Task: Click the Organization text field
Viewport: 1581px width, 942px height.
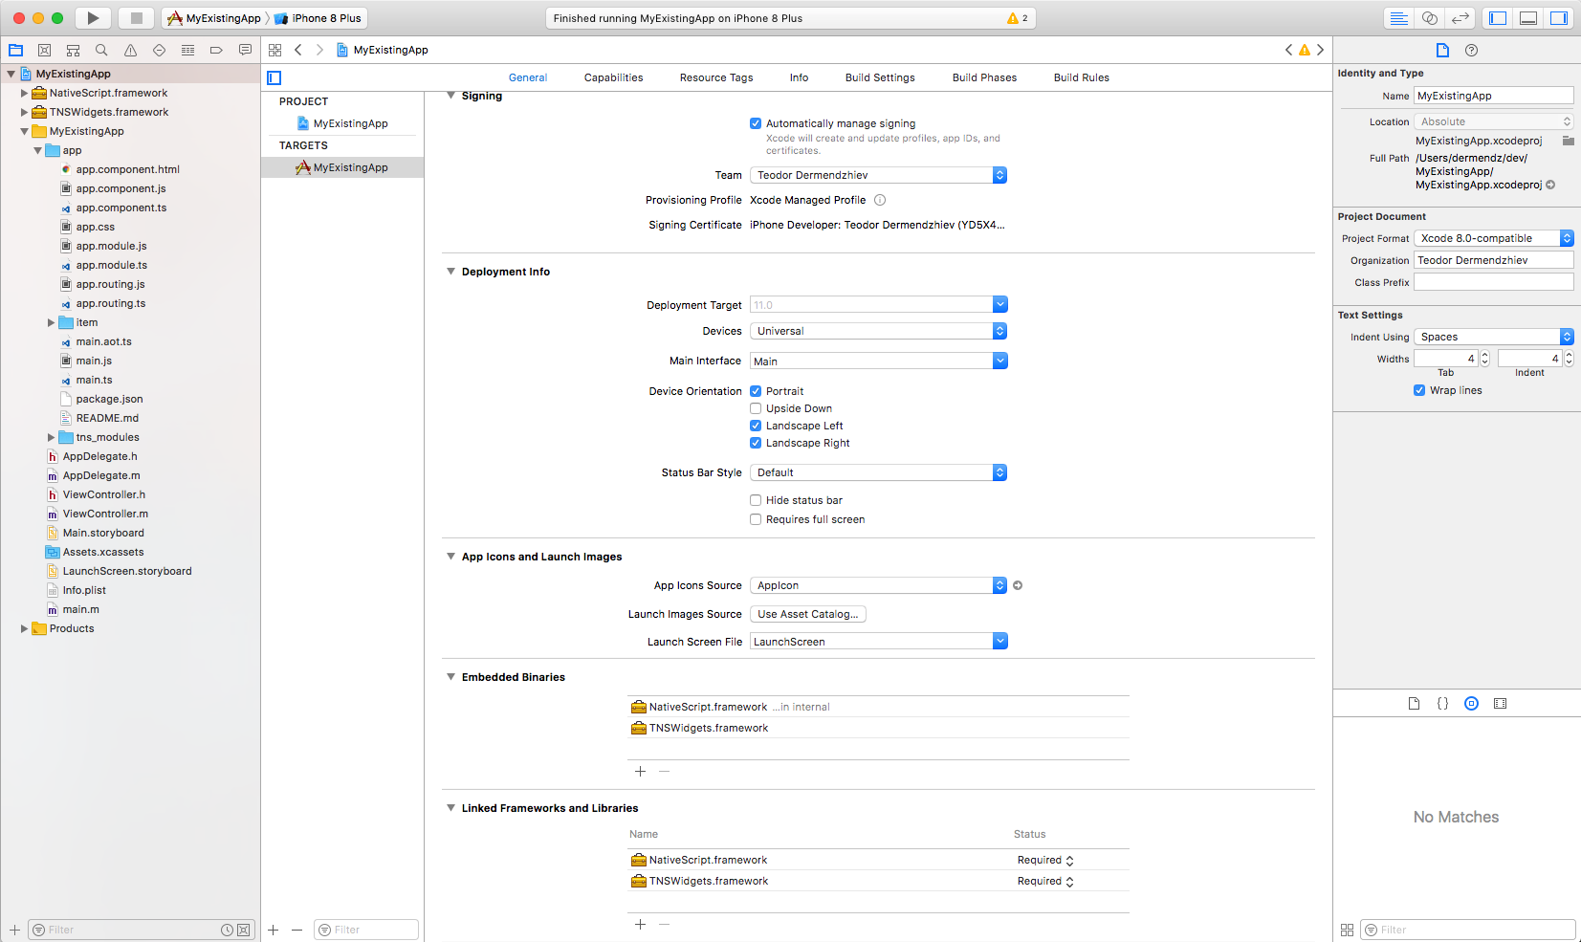Action: tap(1494, 260)
